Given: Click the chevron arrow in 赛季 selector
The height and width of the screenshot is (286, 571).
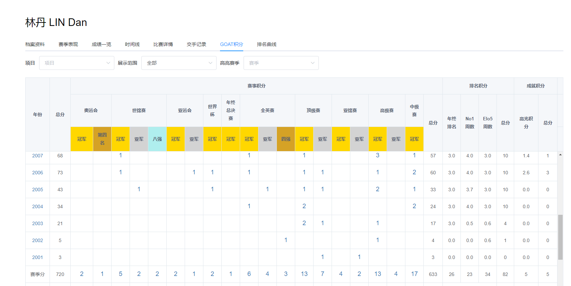Looking at the screenshot, I should click(313, 63).
